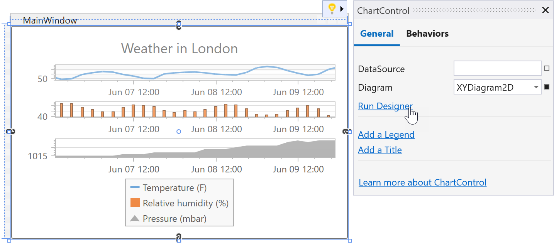Switch to the Behaviors tab
Screen dimensions: 554x243
pos(427,34)
